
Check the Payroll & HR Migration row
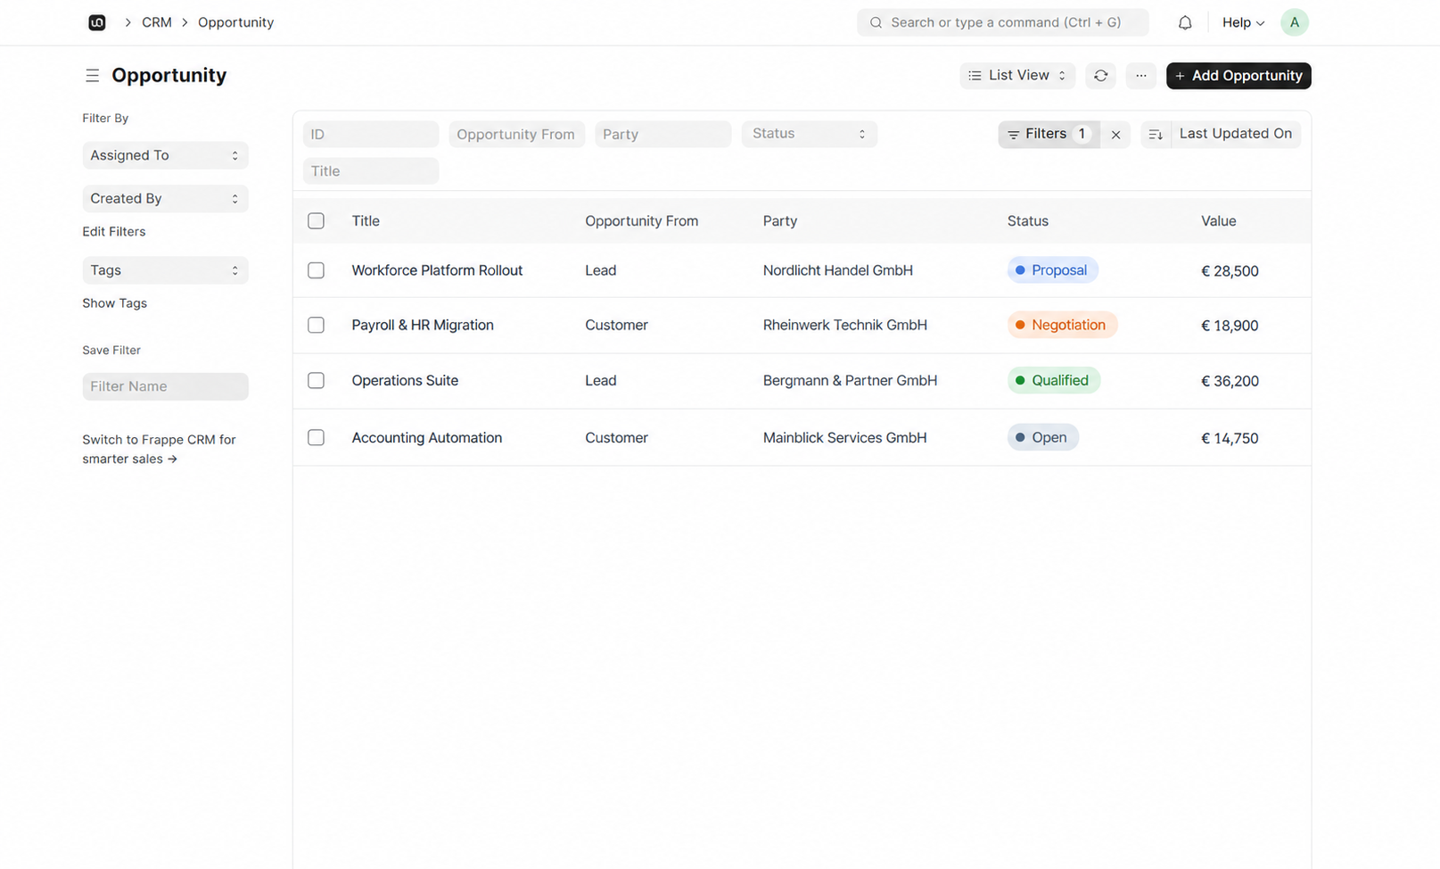317,326
